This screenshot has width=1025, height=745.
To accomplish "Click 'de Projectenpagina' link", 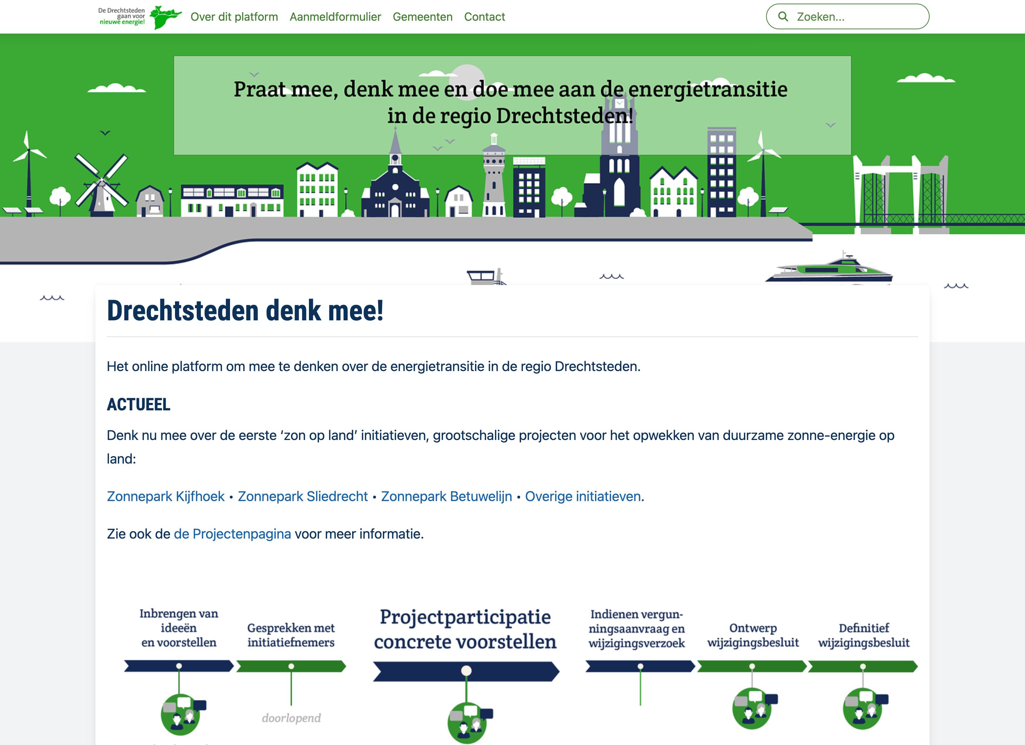I will tap(232, 534).
